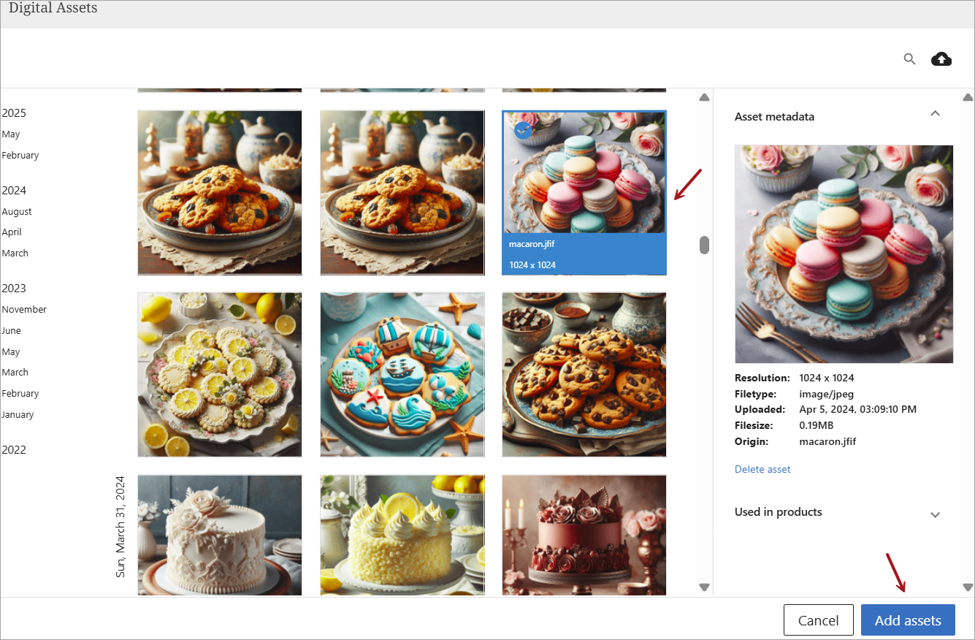Select the nautical decorated cookies thumbnail

[402, 374]
